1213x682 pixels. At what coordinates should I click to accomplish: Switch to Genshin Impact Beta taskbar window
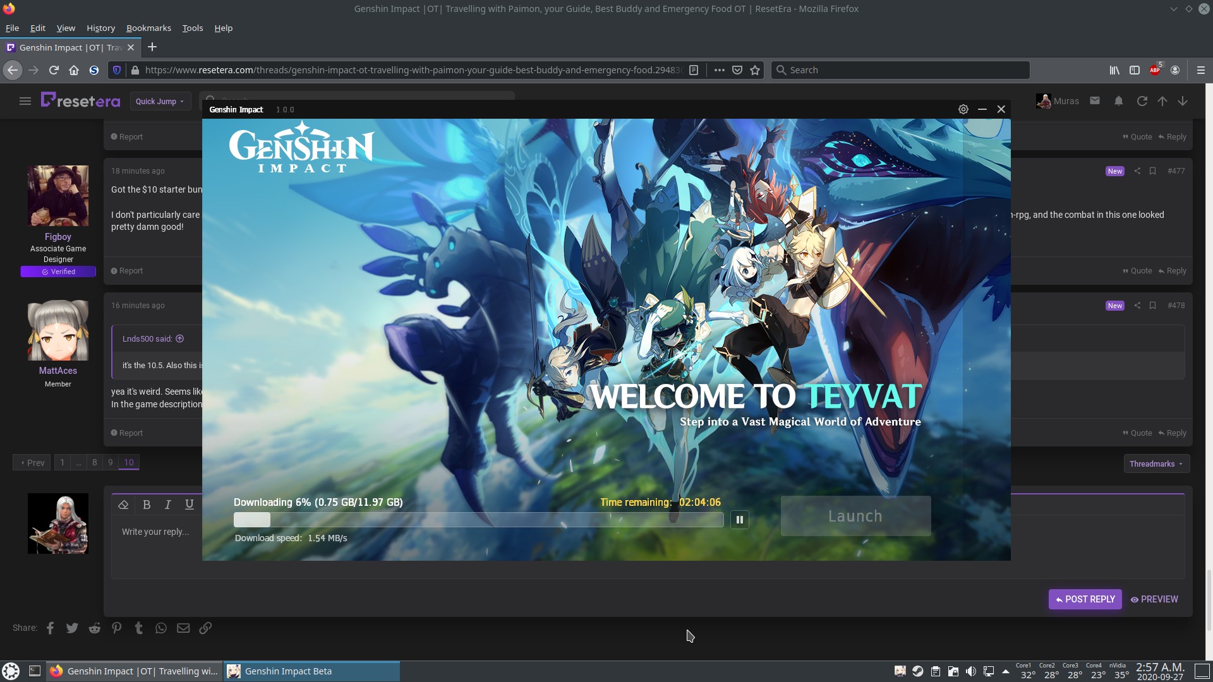(311, 671)
